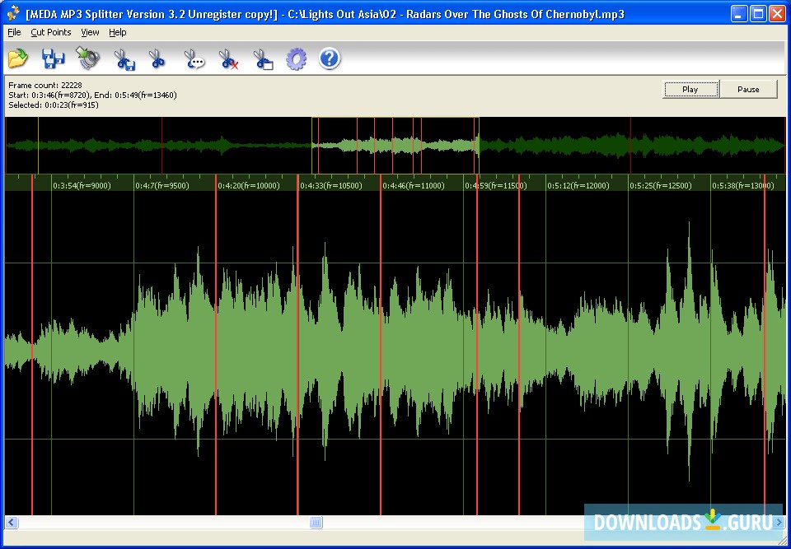Click the blue question mark help icon

tap(330, 58)
